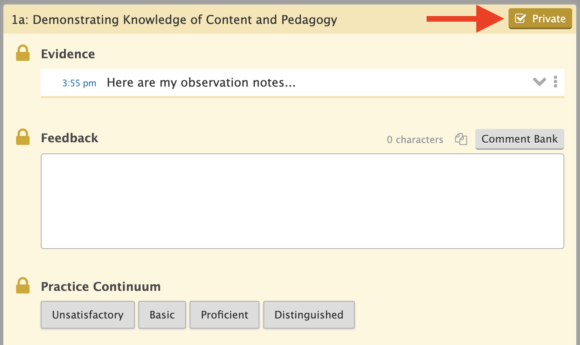Click inside the Feedback text area
The image size is (580, 345).
pos(302,201)
